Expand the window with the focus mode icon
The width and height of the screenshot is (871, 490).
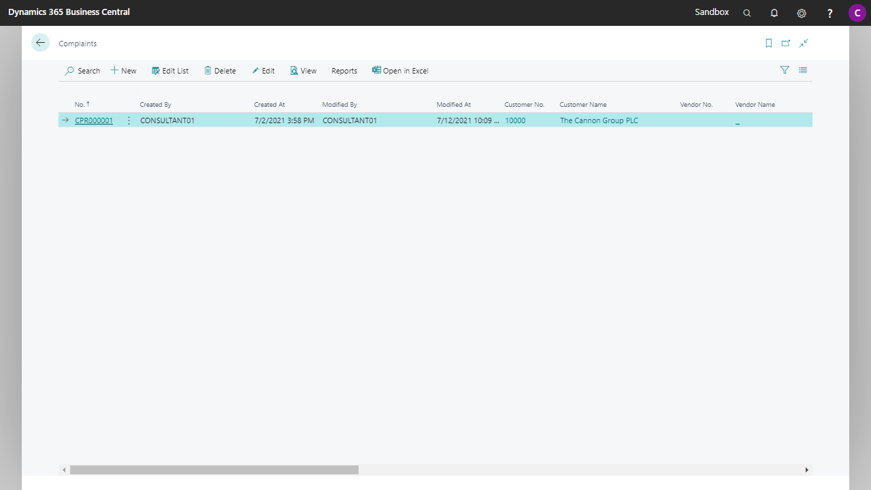[x=804, y=43]
